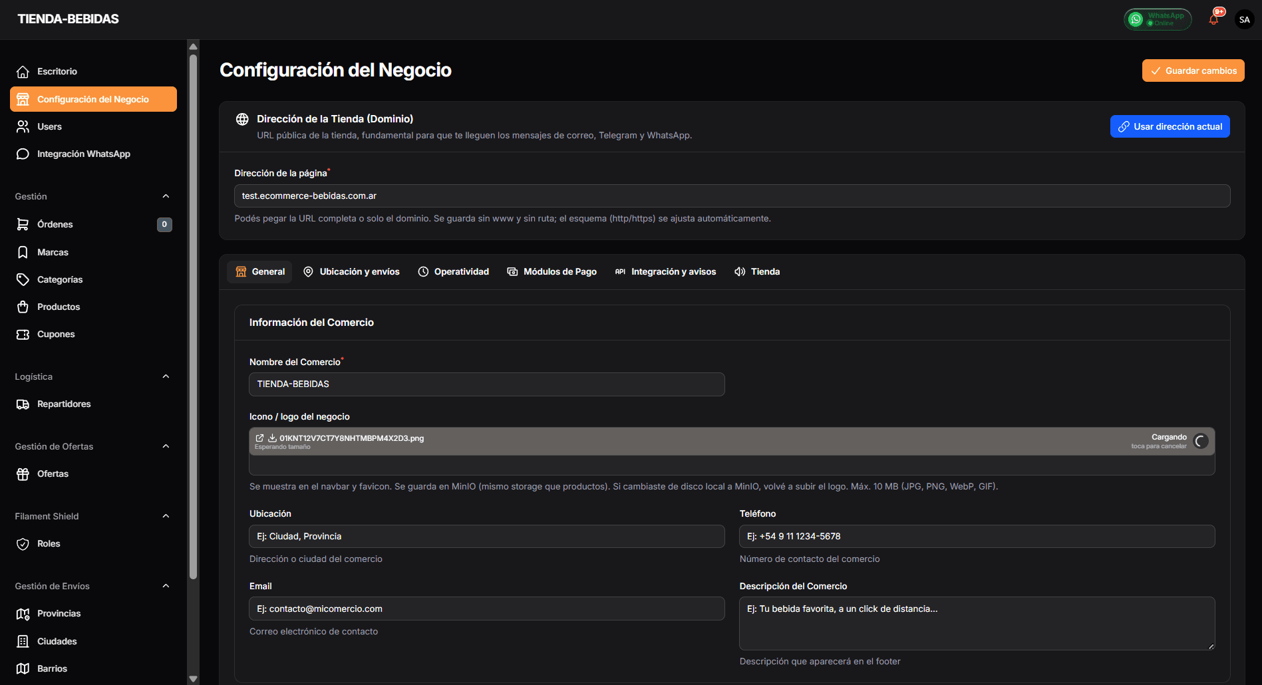The width and height of the screenshot is (1262, 685).
Task: Select the Productos icon in sidebar
Action: 23,307
